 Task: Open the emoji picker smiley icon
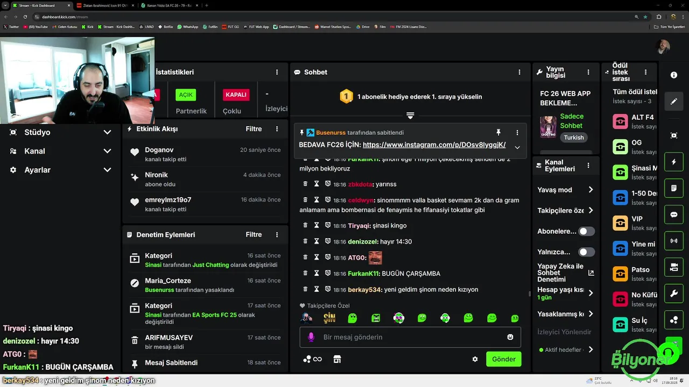pyautogui.click(x=510, y=337)
